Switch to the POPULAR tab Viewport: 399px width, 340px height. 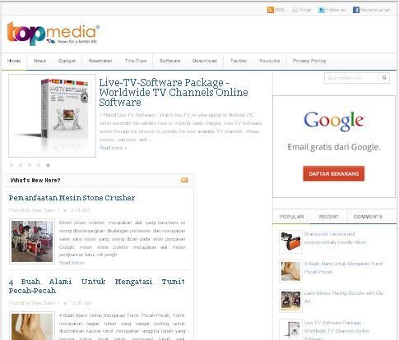tap(292, 217)
